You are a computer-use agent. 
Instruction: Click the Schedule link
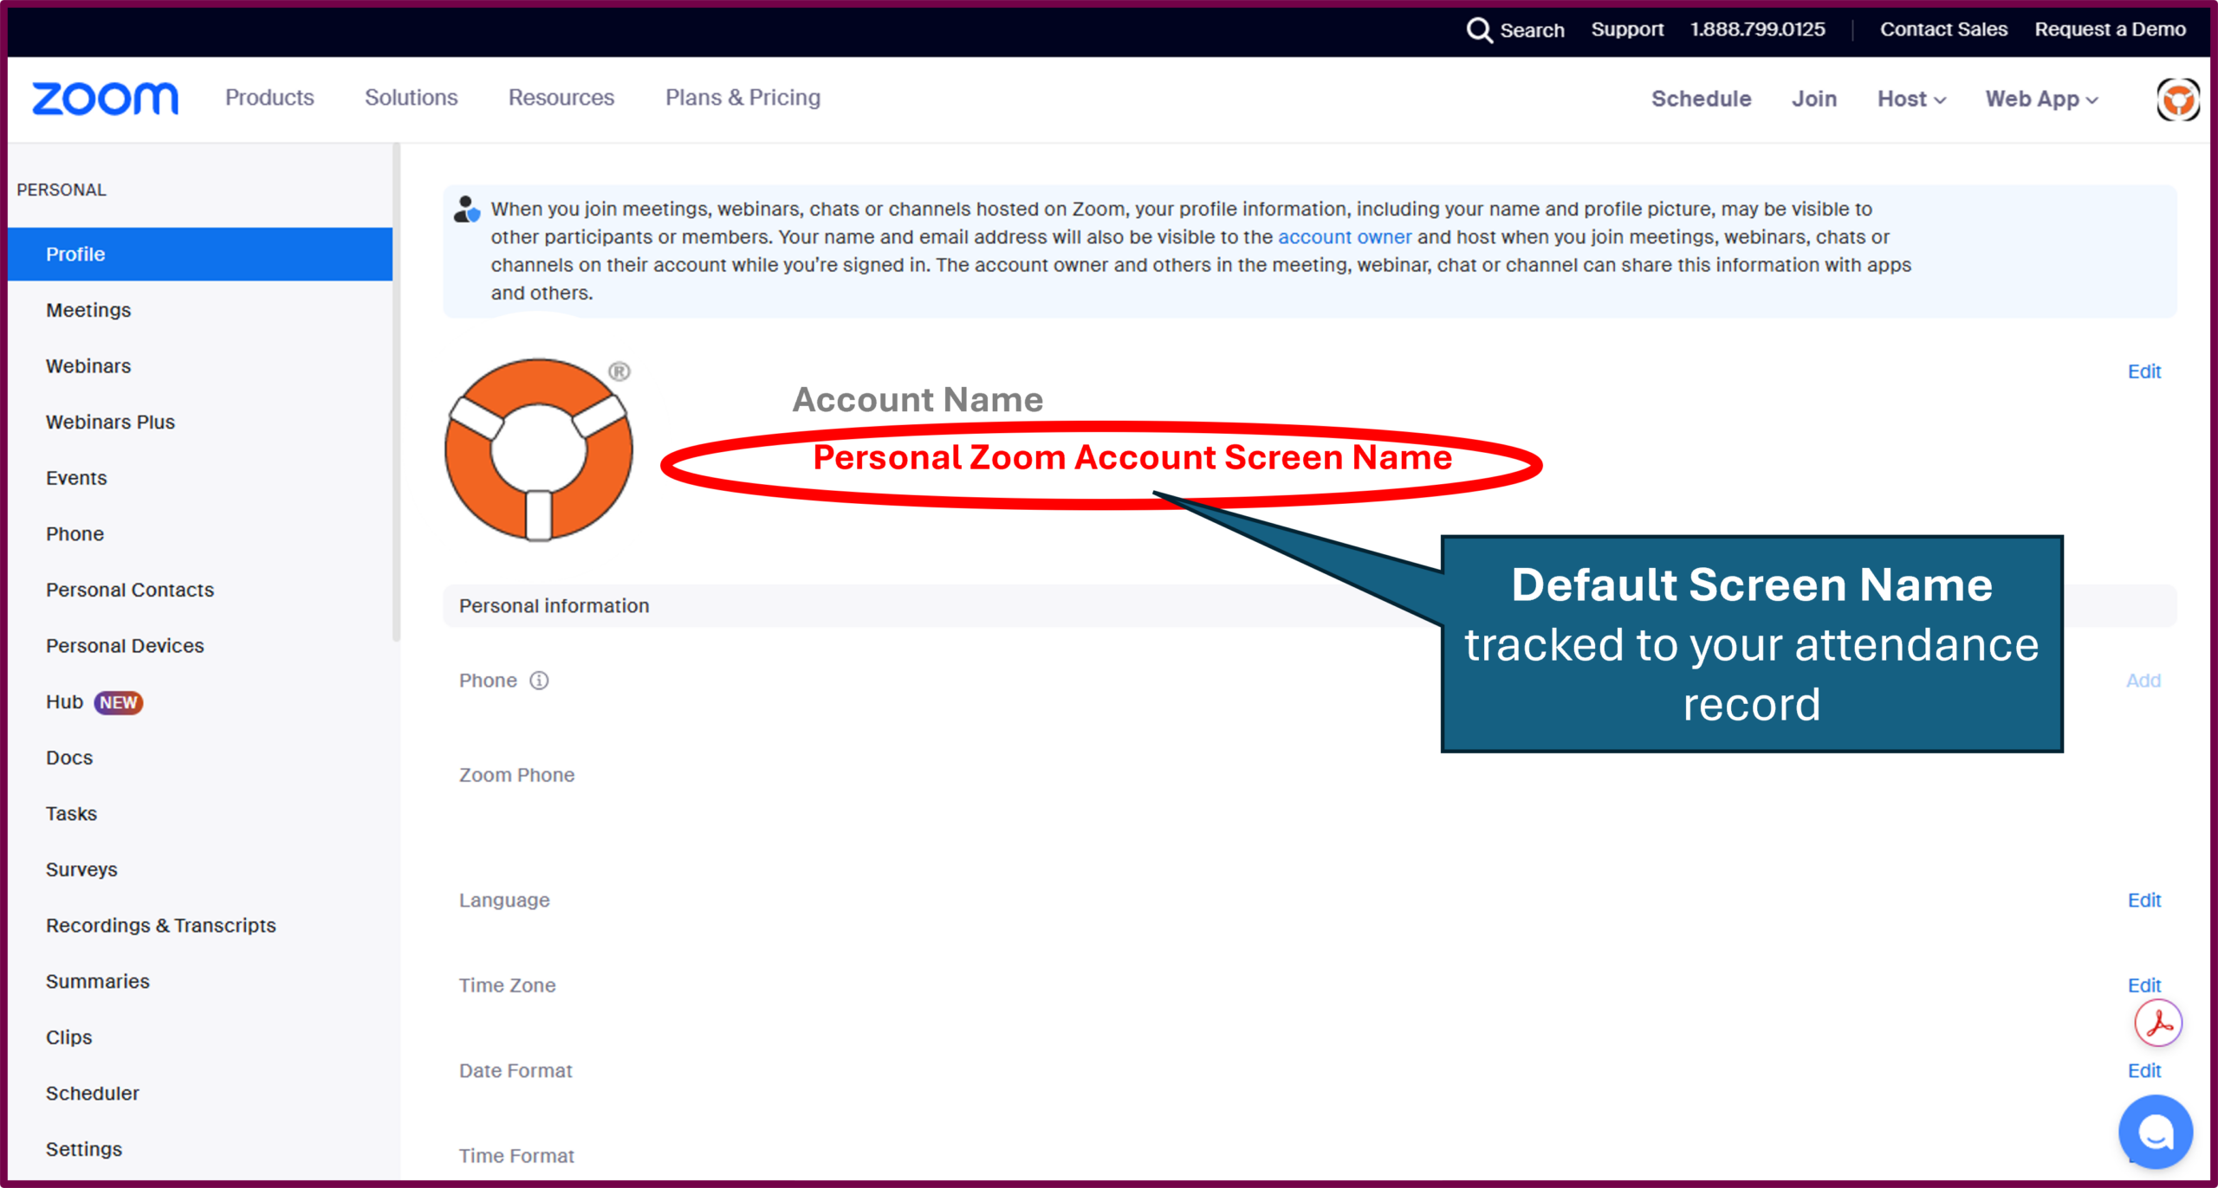(x=1700, y=99)
